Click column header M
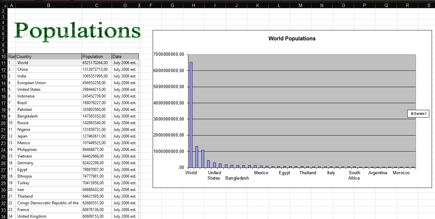Viewport: 435px width, 219px height. (x=300, y=5)
